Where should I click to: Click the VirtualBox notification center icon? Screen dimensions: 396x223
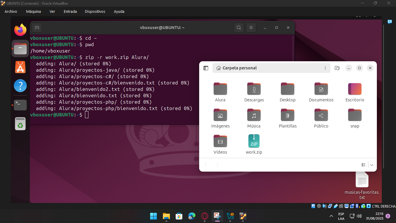point(390,22)
